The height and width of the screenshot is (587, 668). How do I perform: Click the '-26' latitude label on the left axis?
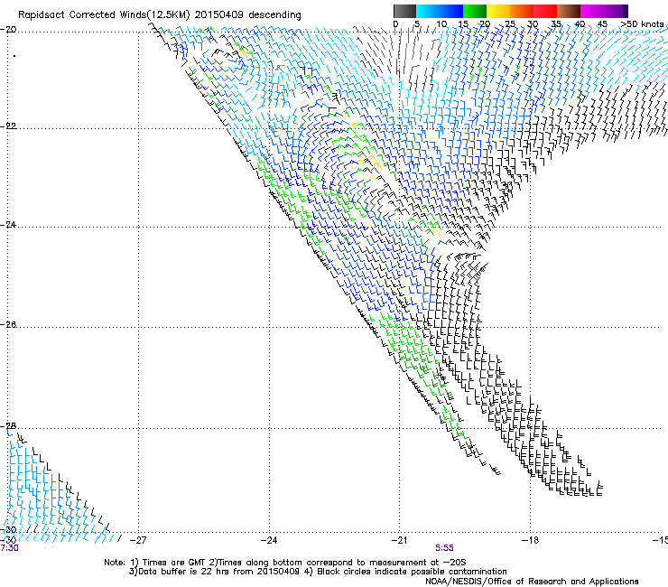tap(8, 324)
